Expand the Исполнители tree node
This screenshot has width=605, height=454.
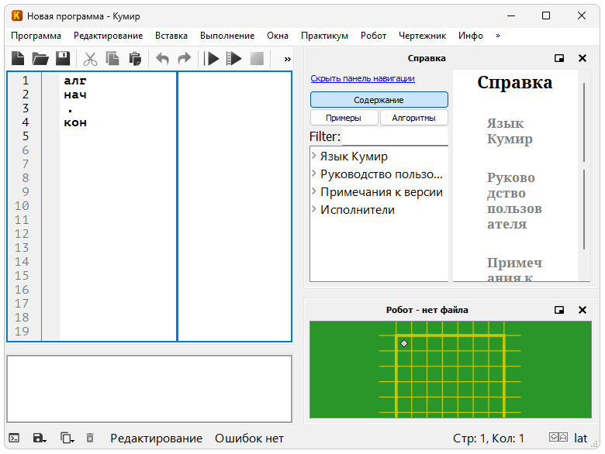point(313,209)
